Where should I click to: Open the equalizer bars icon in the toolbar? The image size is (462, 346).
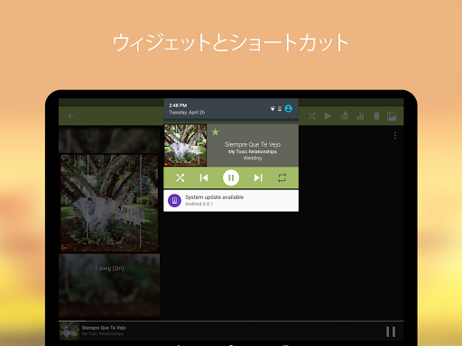point(360,116)
